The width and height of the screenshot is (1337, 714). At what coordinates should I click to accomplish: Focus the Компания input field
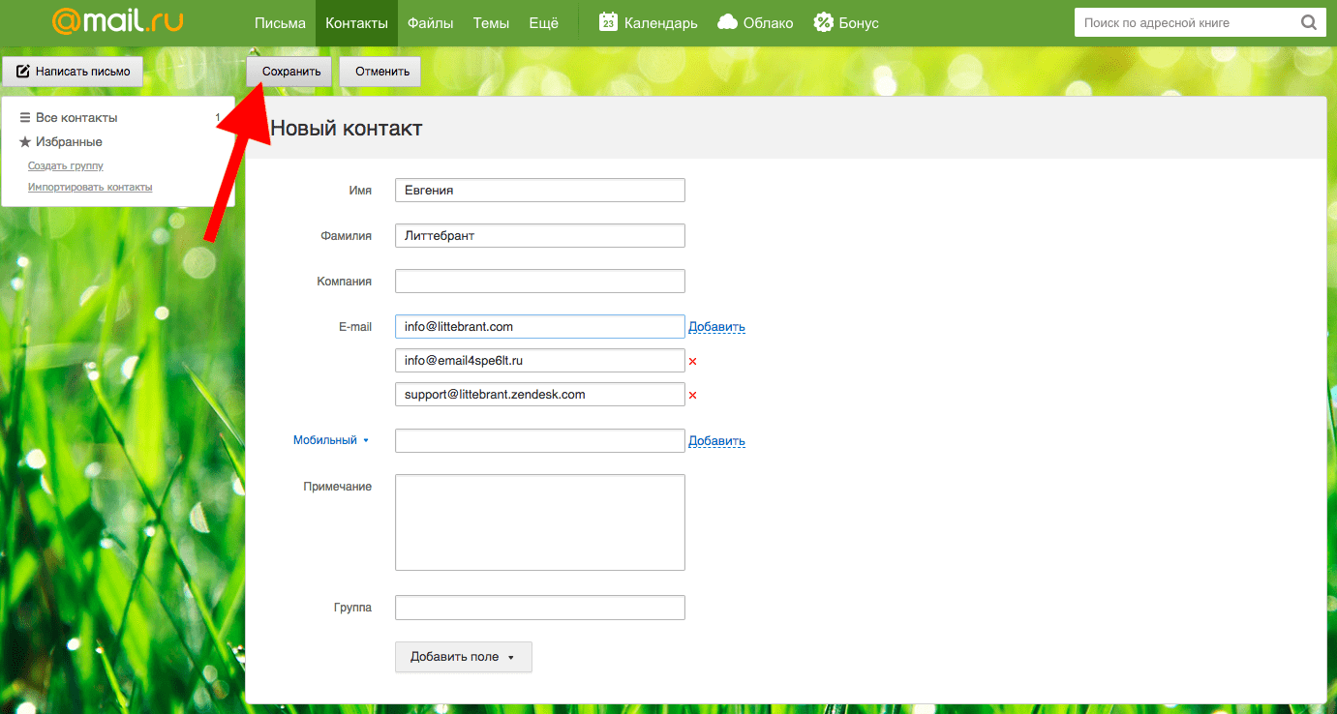click(x=539, y=282)
